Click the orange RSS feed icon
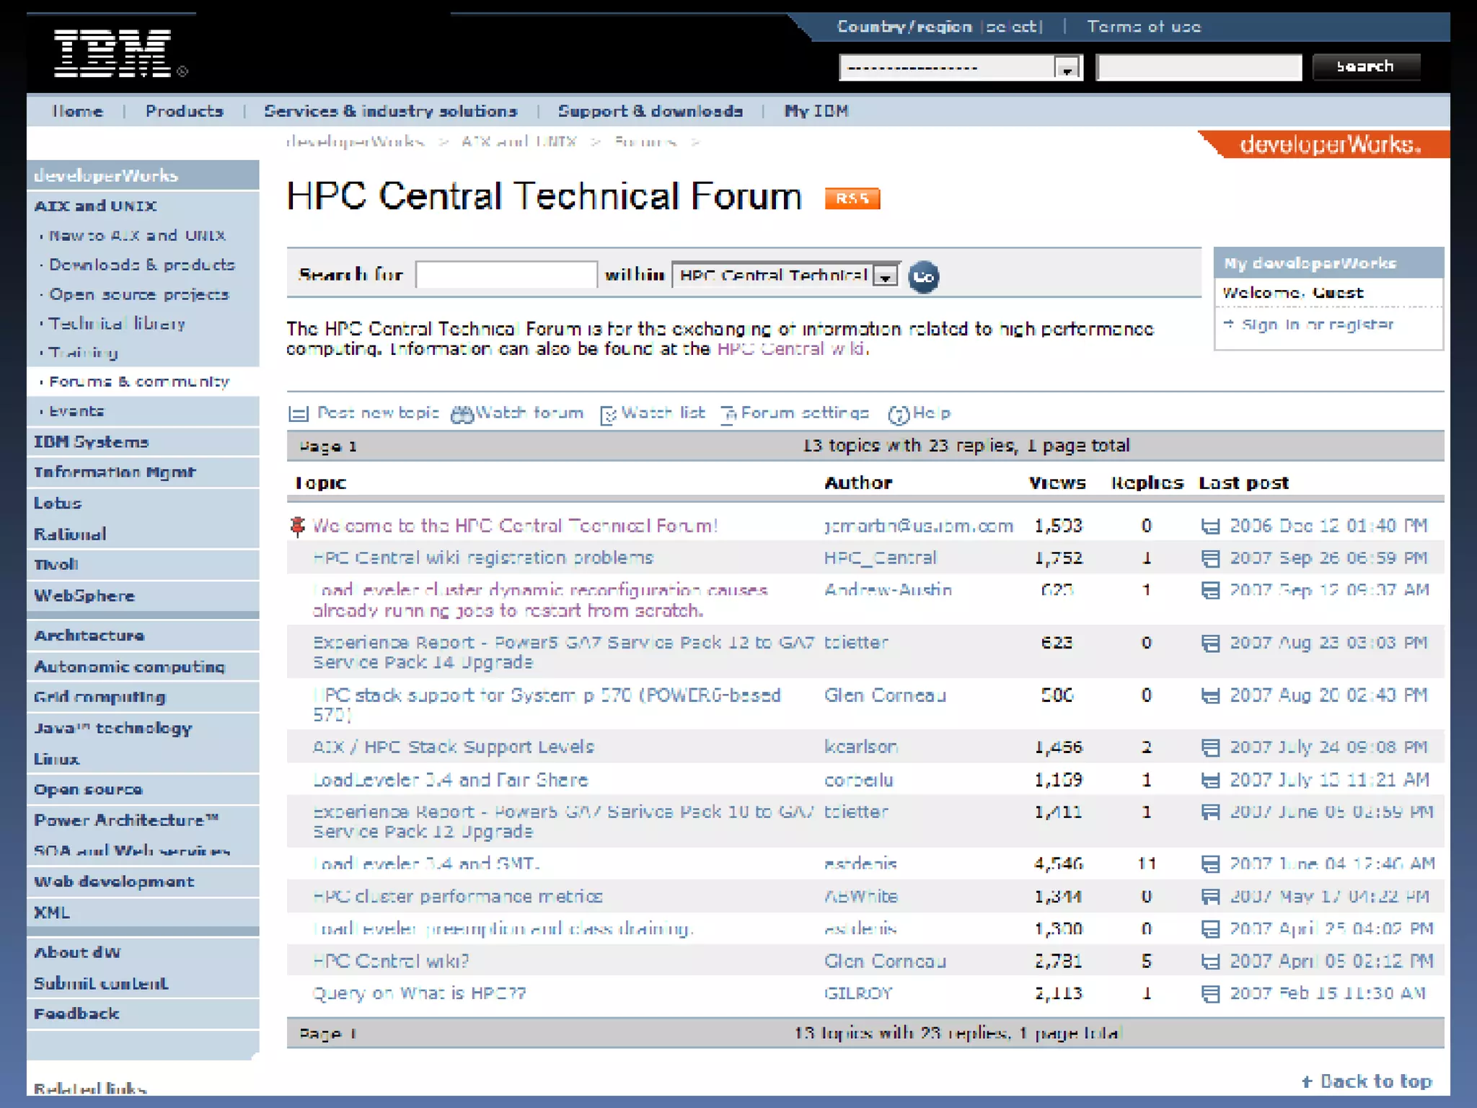This screenshot has width=1477, height=1108. 852,198
